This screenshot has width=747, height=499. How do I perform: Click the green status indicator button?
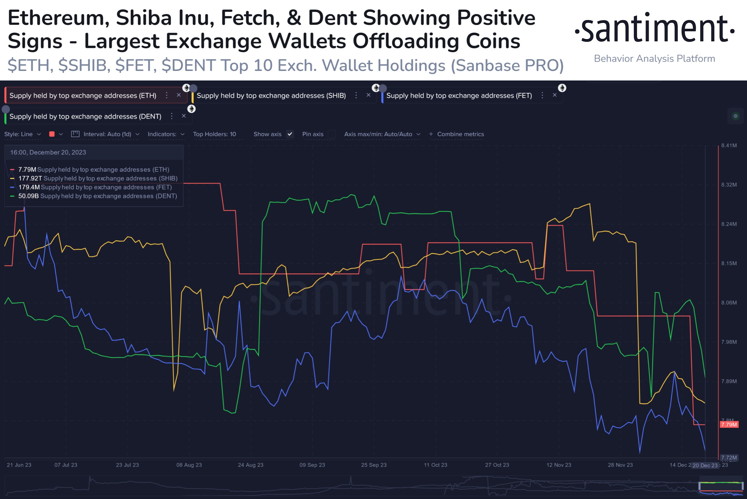[736, 116]
